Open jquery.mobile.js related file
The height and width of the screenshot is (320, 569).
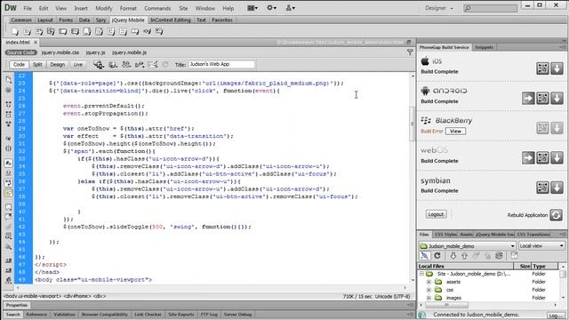[129, 52]
